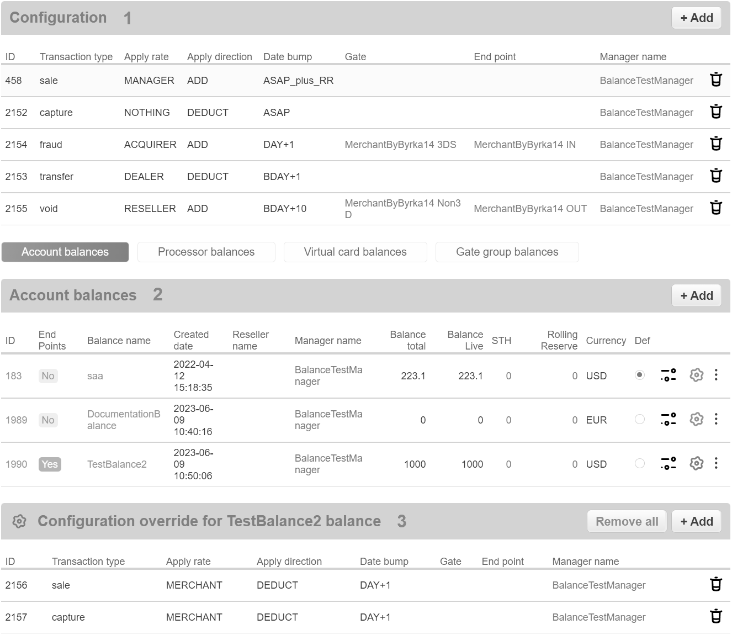Expand kebab menu for TestBalance2 row
The height and width of the screenshot is (635, 732).
[x=715, y=464]
